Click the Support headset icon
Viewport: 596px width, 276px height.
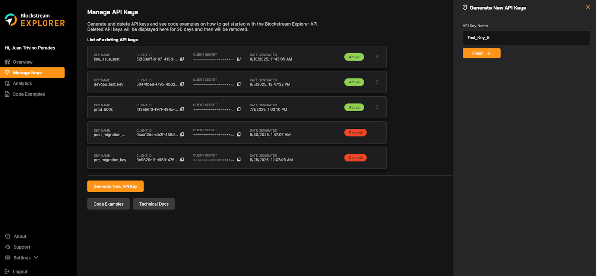click(7, 247)
